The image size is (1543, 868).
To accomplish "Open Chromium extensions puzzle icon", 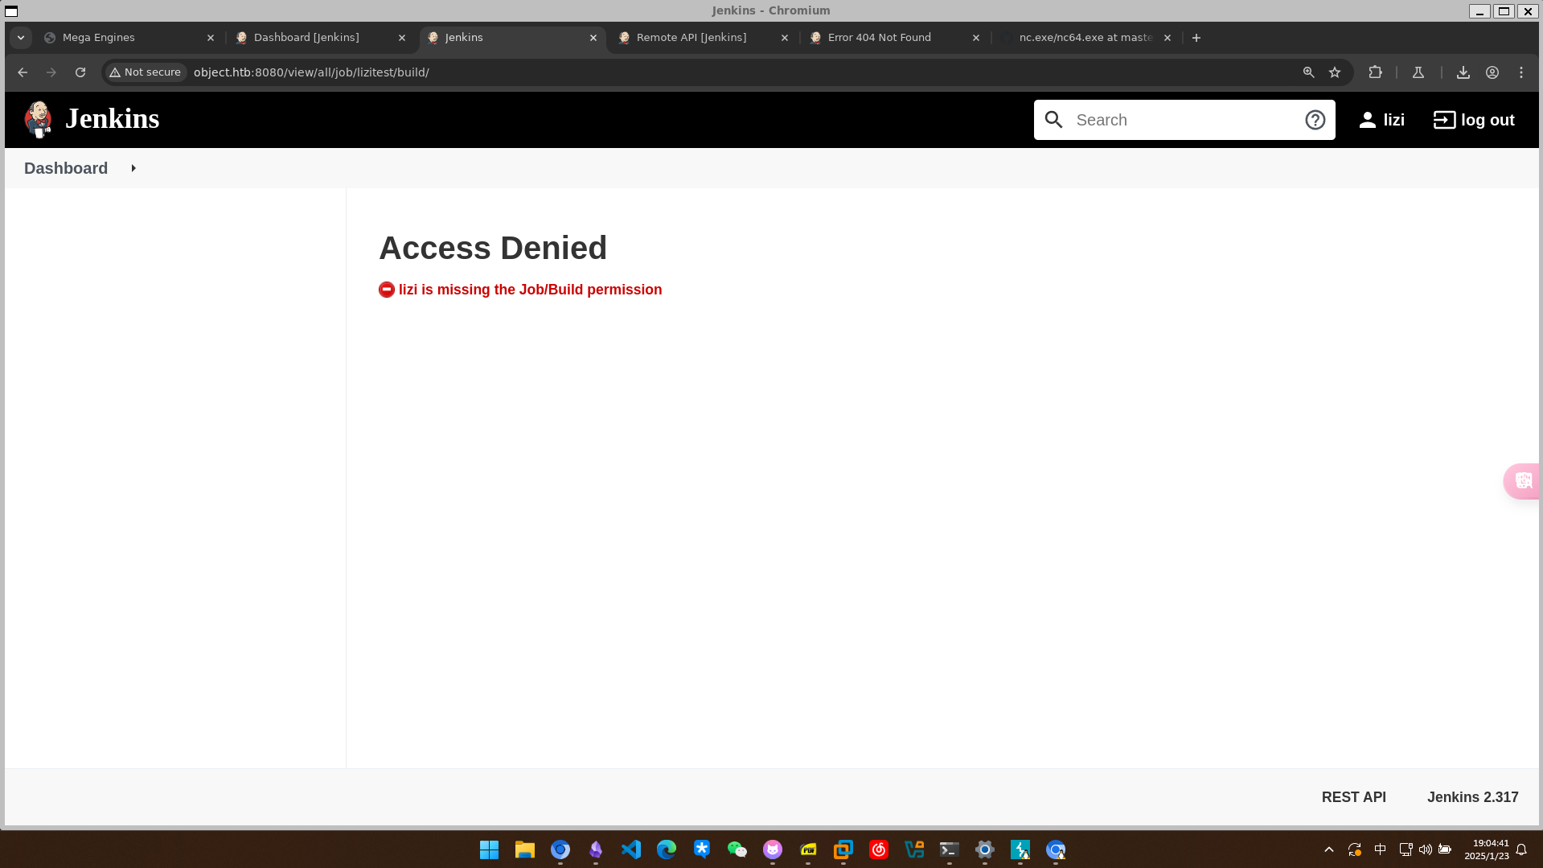I will tap(1375, 72).
